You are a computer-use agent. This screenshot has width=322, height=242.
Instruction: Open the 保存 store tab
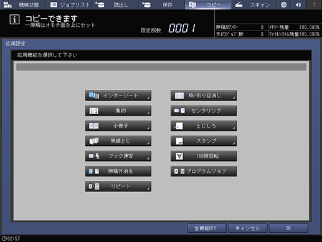(161, 4)
